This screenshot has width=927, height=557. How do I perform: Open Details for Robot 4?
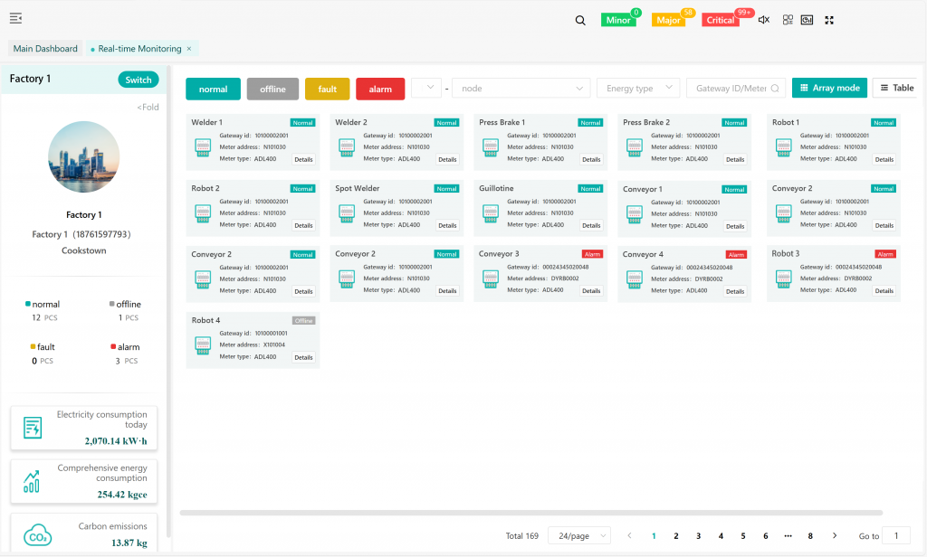[302, 357]
